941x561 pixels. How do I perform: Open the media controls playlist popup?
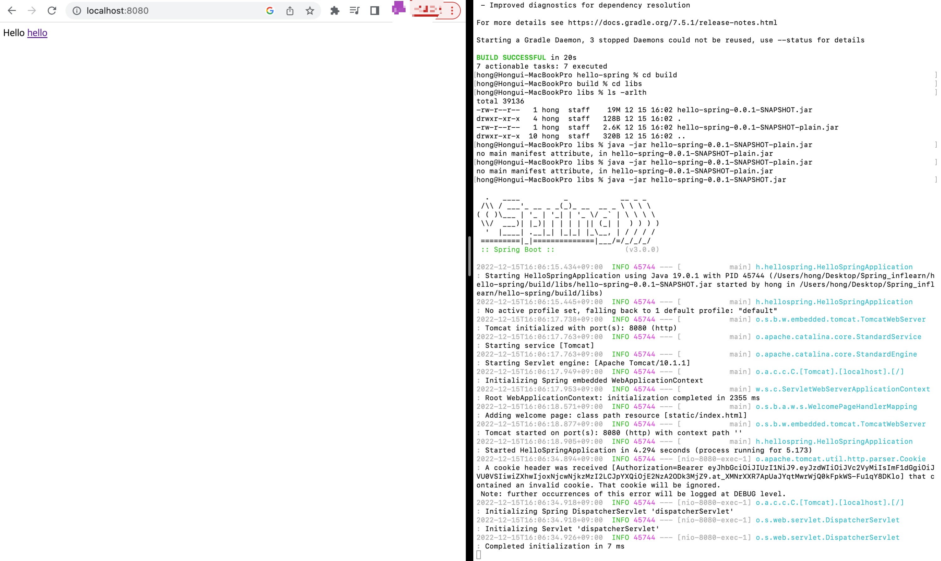point(355,11)
